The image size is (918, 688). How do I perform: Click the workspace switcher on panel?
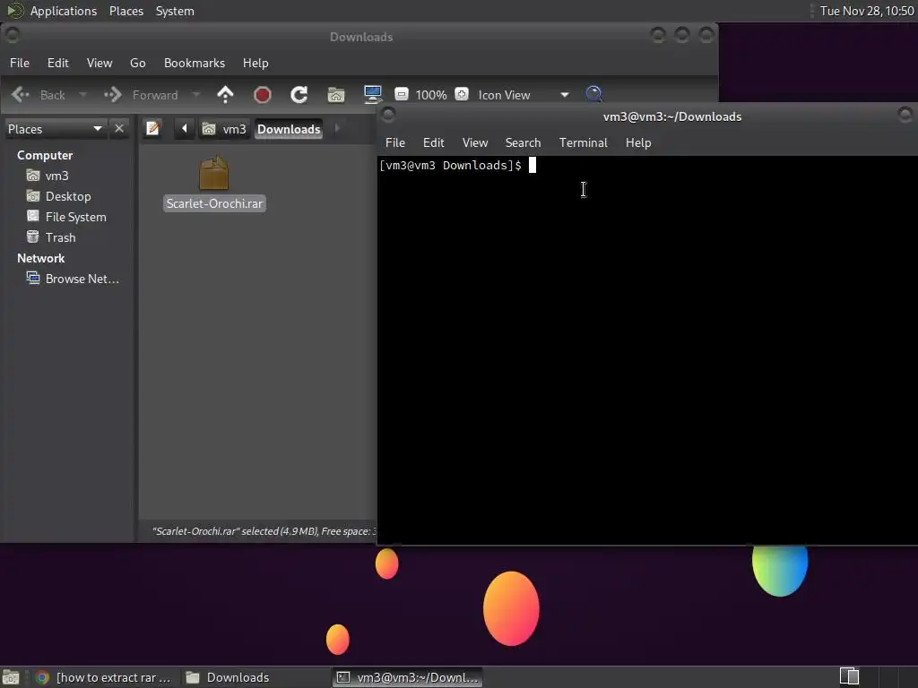point(849,676)
